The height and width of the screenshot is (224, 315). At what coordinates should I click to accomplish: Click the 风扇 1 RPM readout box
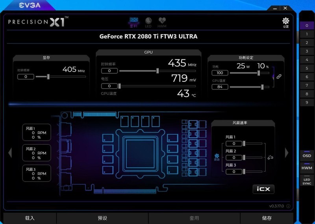pos(37,133)
